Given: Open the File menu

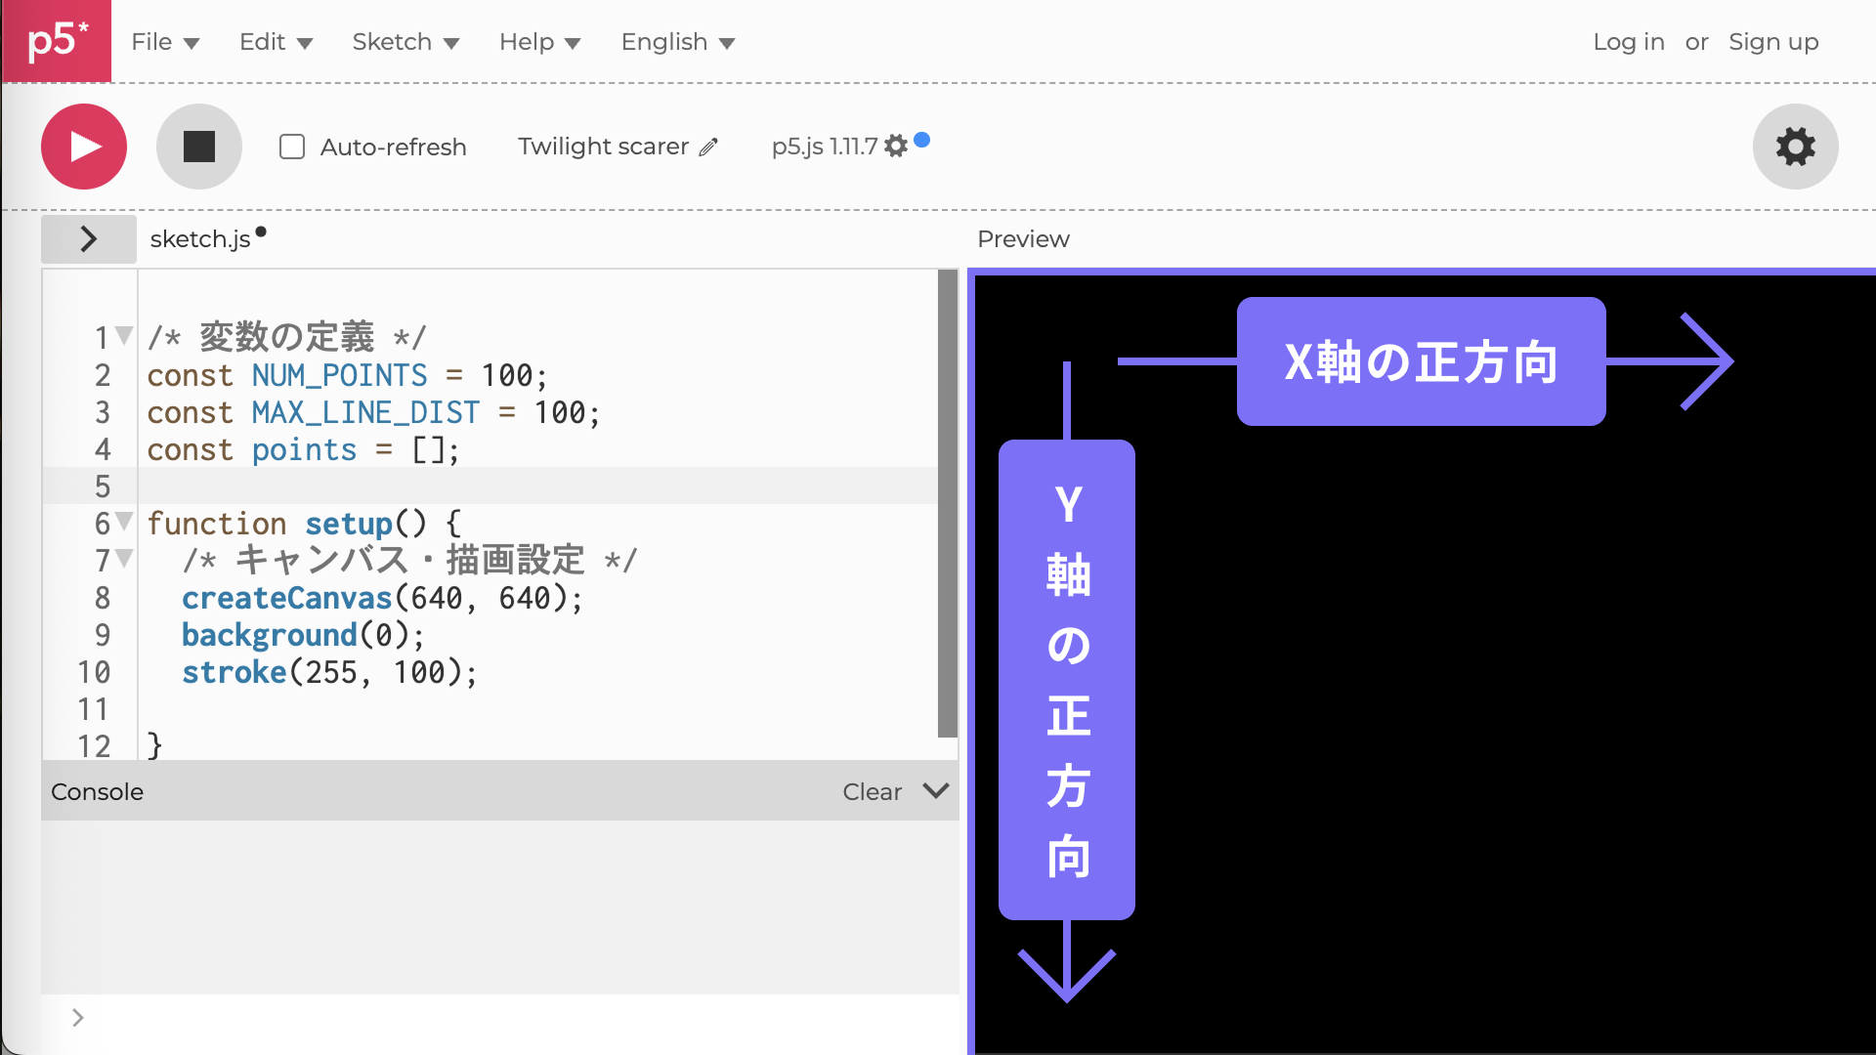Looking at the screenshot, I should click(x=165, y=42).
